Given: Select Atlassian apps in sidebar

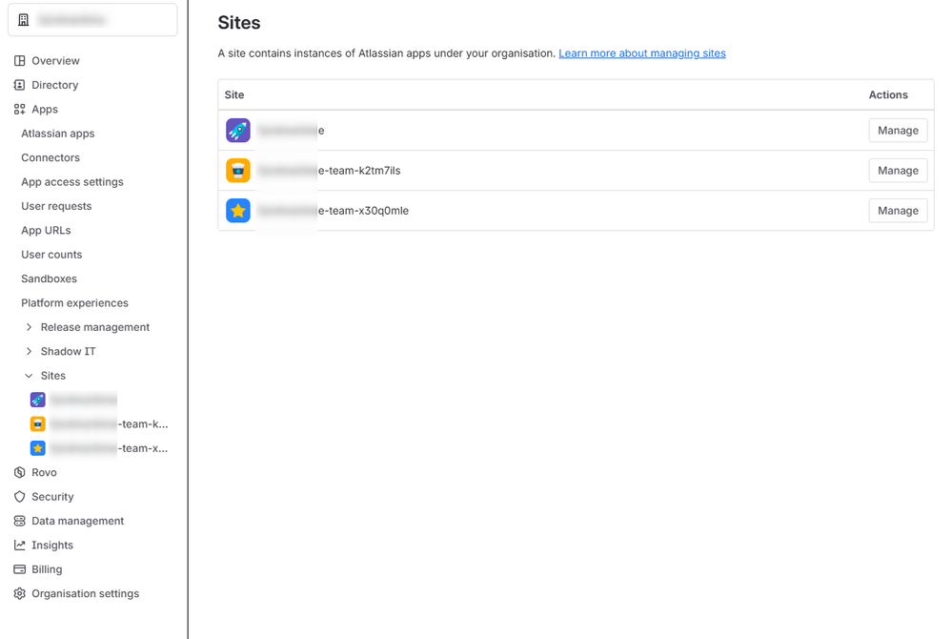Looking at the screenshot, I should [x=58, y=134].
